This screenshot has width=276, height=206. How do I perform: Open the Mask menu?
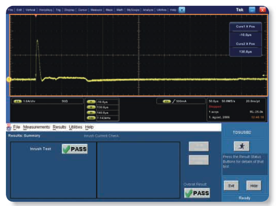(109, 10)
